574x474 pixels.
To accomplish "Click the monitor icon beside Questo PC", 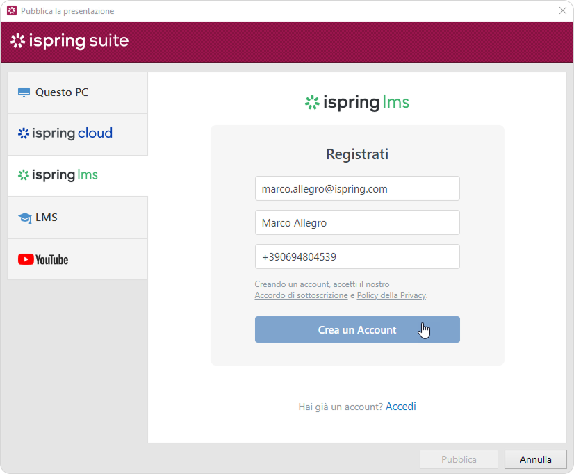I will 24,92.
